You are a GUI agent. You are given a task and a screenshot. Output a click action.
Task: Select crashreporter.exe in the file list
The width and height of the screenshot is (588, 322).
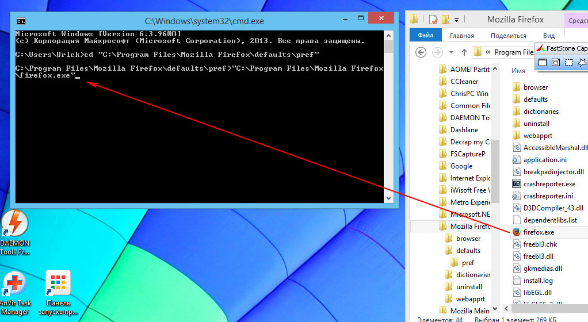(x=549, y=183)
